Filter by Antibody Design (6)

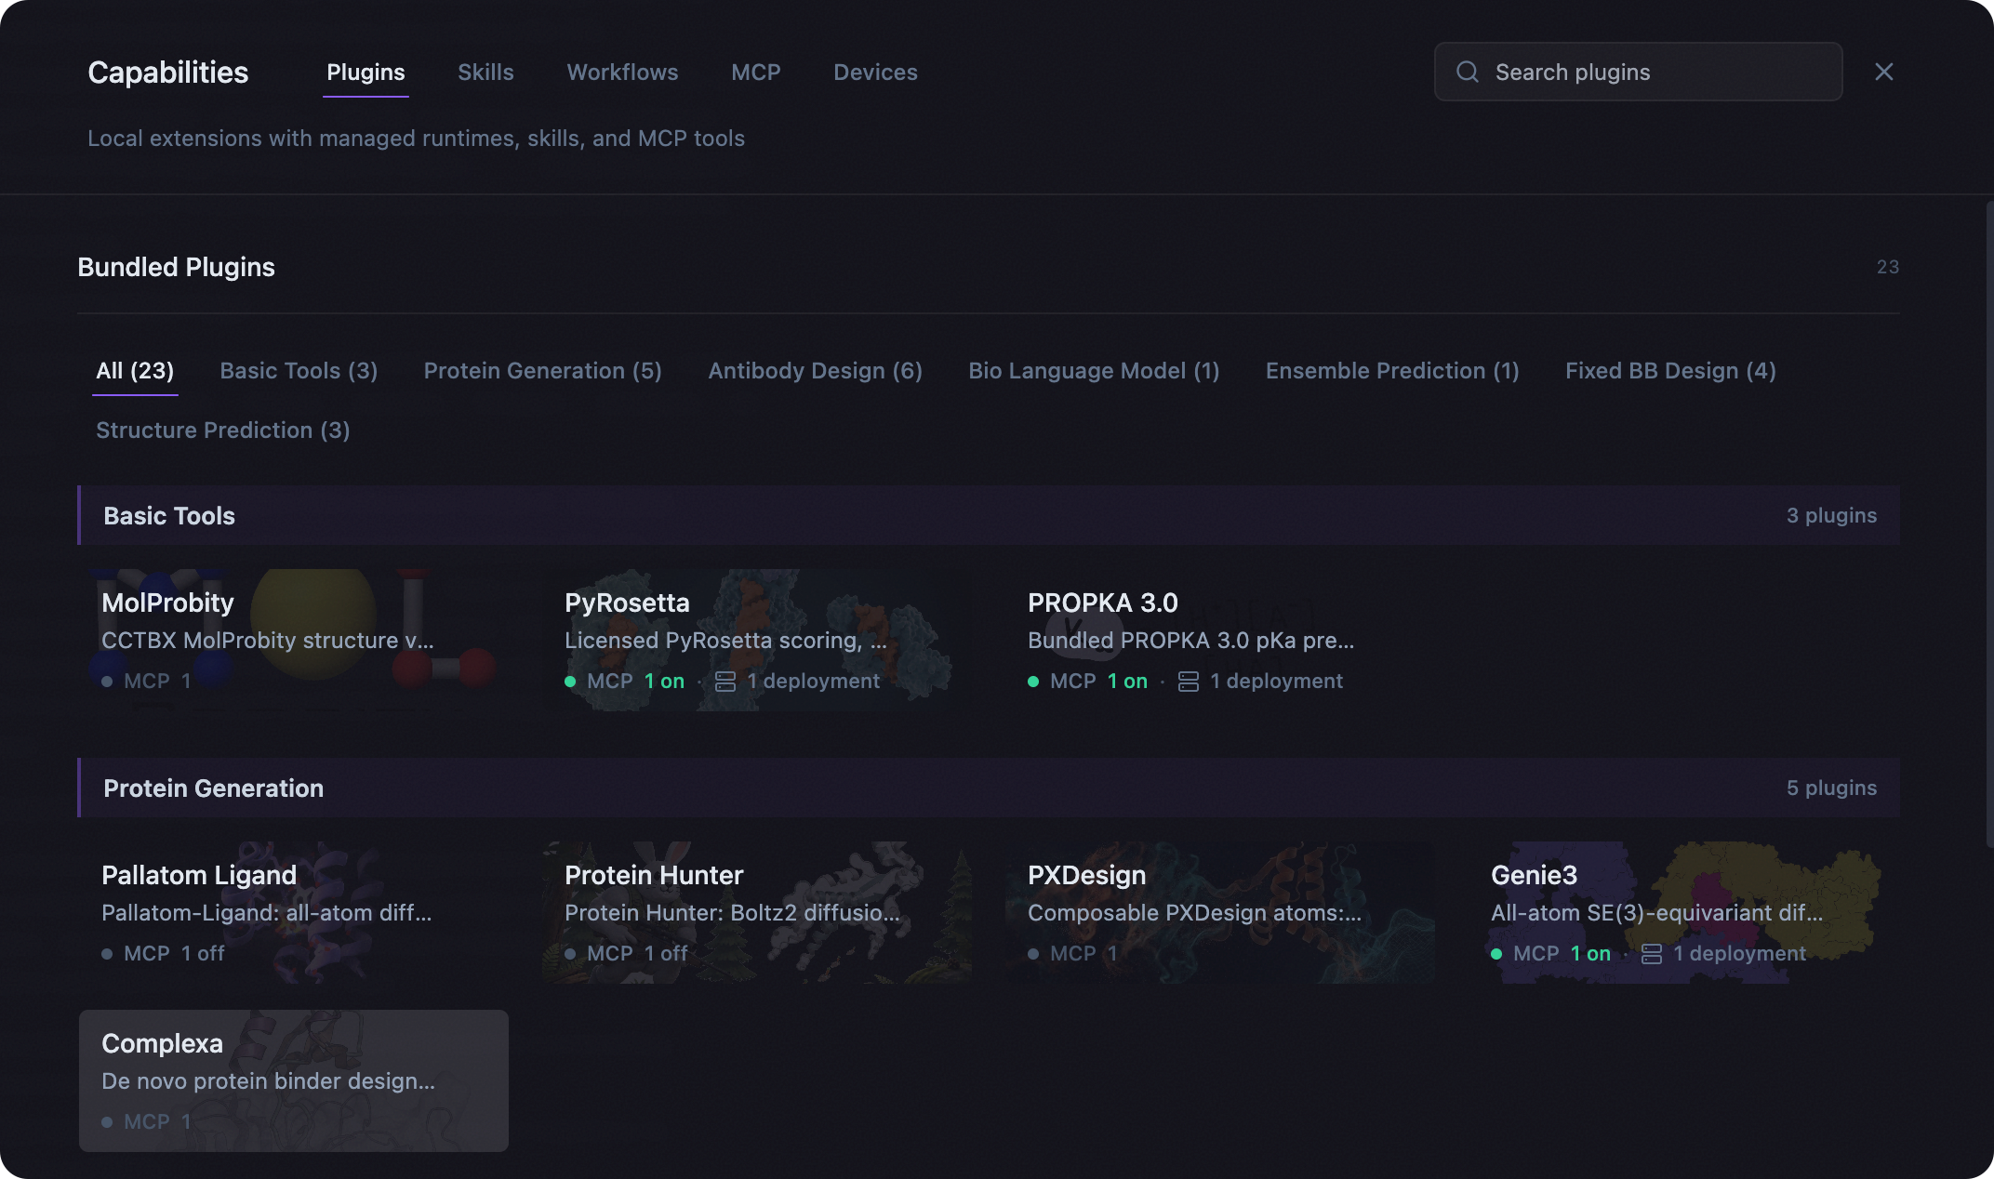[815, 371]
